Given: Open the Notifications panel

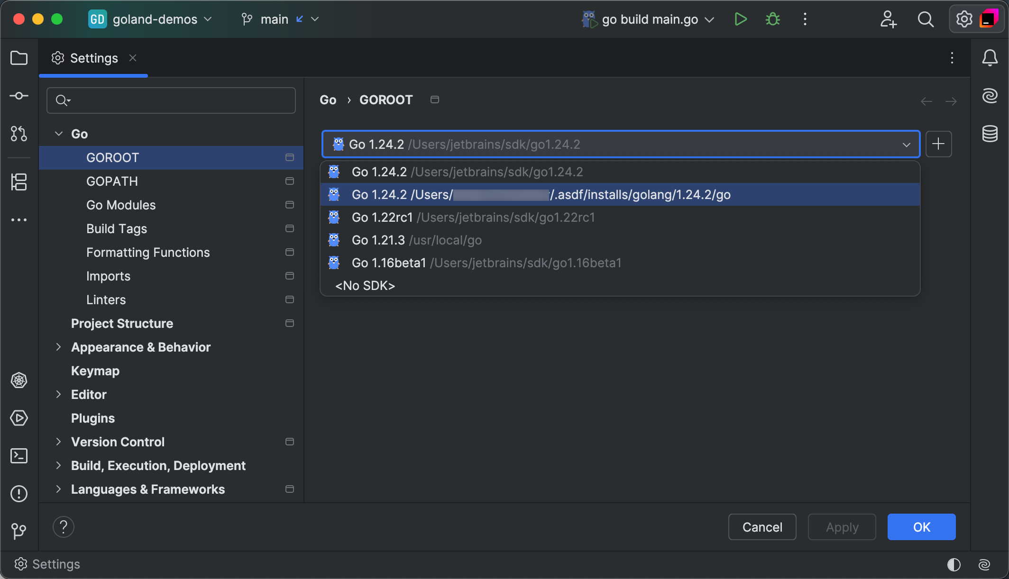Looking at the screenshot, I should tap(990, 58).
